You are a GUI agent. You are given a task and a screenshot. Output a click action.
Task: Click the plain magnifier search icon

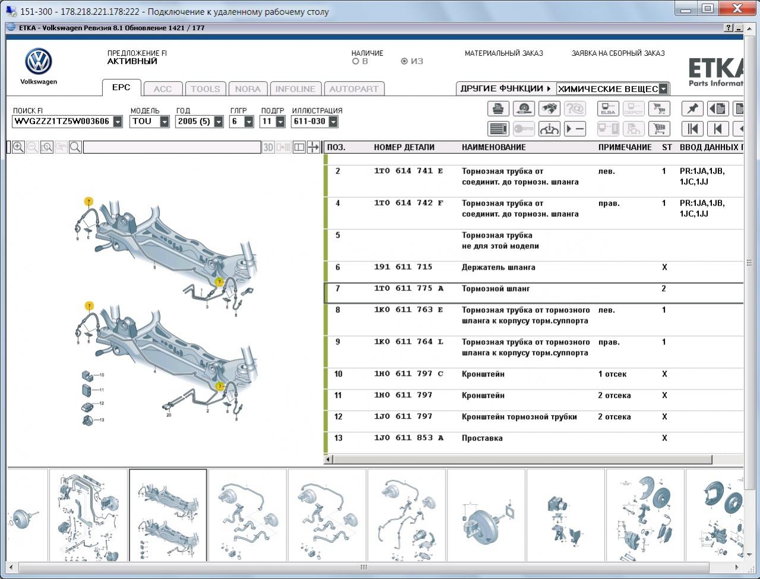pyautogui.click(x=75, y=147)
